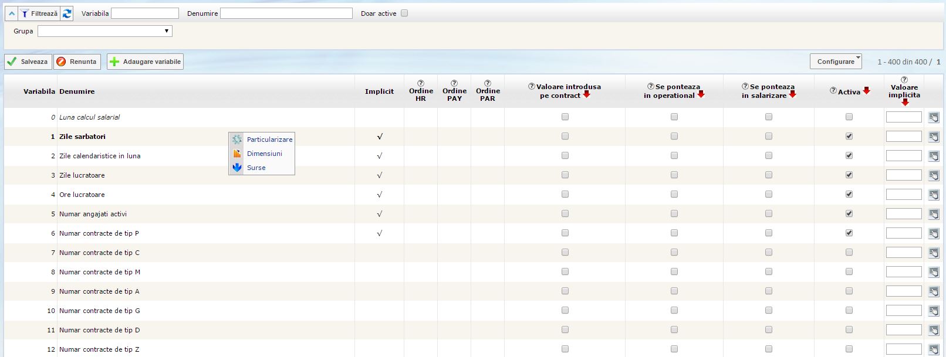
Task: Click the Adaugare variabile button
Action: [145, 62]
